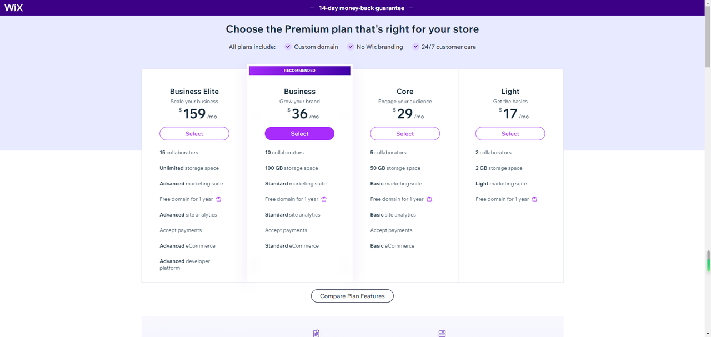Image resolution: width=711 pixels, height=337 pixels.
Task: Click 'Grow your brand' subtitle
Action: point(299,102)
